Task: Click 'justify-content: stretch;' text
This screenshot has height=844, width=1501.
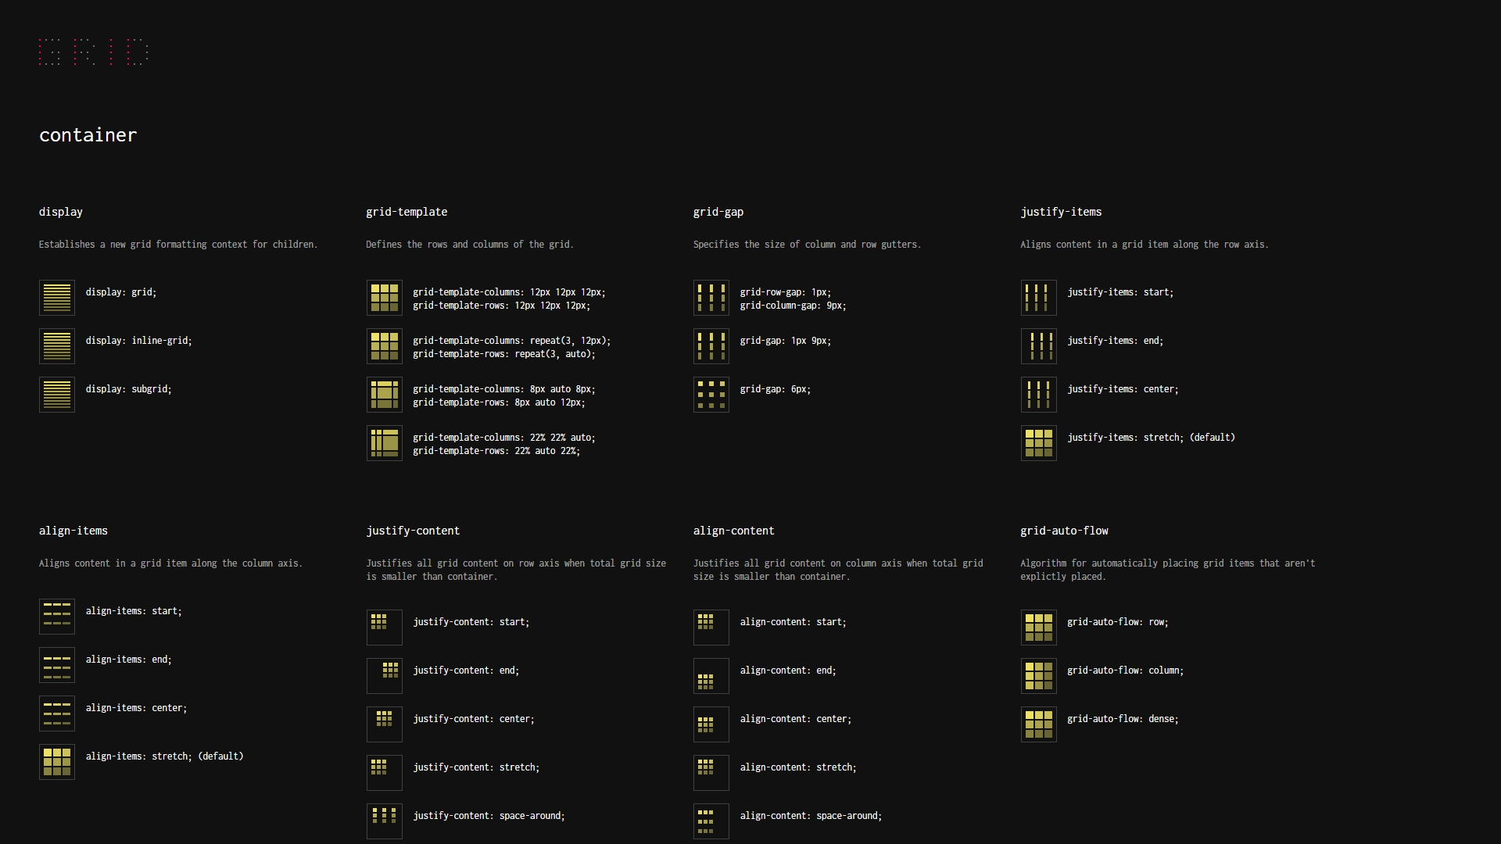Action: [477, 767]
